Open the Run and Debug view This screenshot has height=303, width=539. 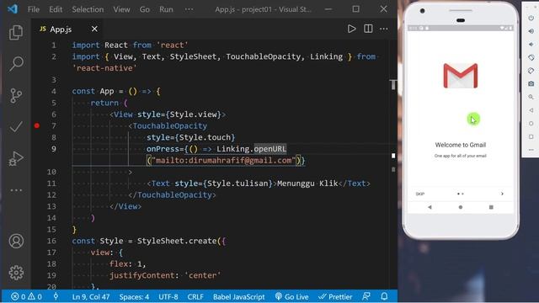[16, 158]
